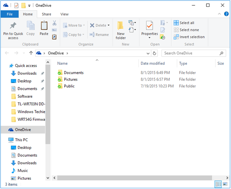Open Software folder in navigation pane
231x189 pixels.
pos(22,96)
